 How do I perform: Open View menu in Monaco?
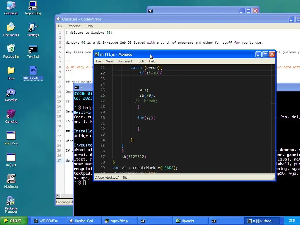pyautogui.click(x=109, y=61)
